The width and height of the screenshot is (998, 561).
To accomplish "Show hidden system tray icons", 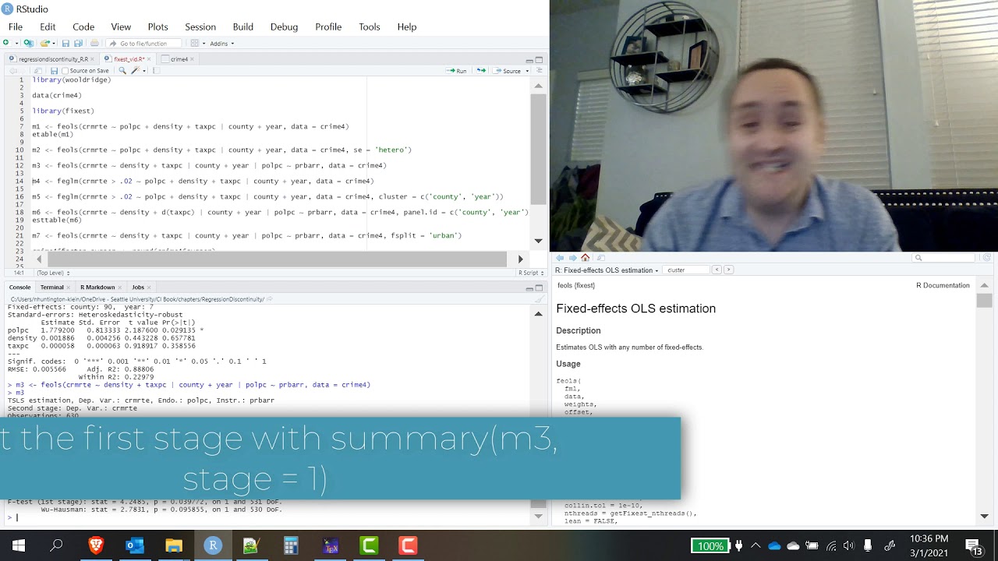I will [x=755, y=545].
